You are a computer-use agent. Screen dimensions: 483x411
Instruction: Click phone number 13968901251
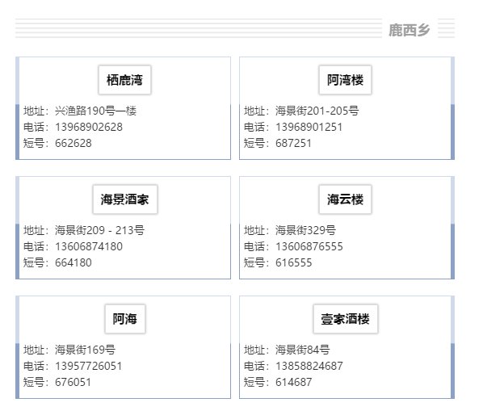[309, 127]
